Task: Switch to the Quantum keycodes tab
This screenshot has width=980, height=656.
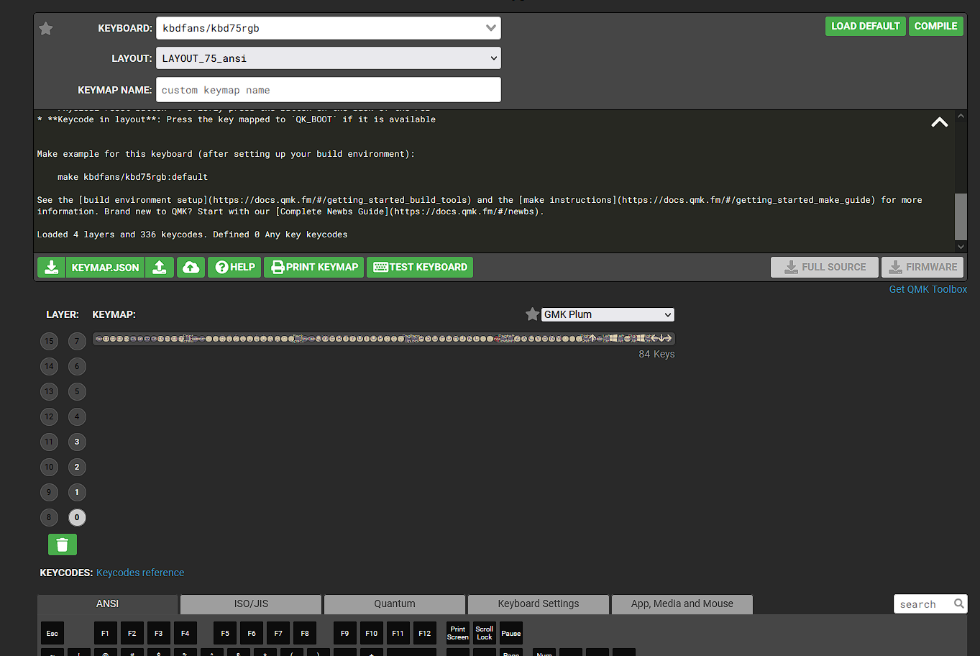Action: click(x=394, y=604)
